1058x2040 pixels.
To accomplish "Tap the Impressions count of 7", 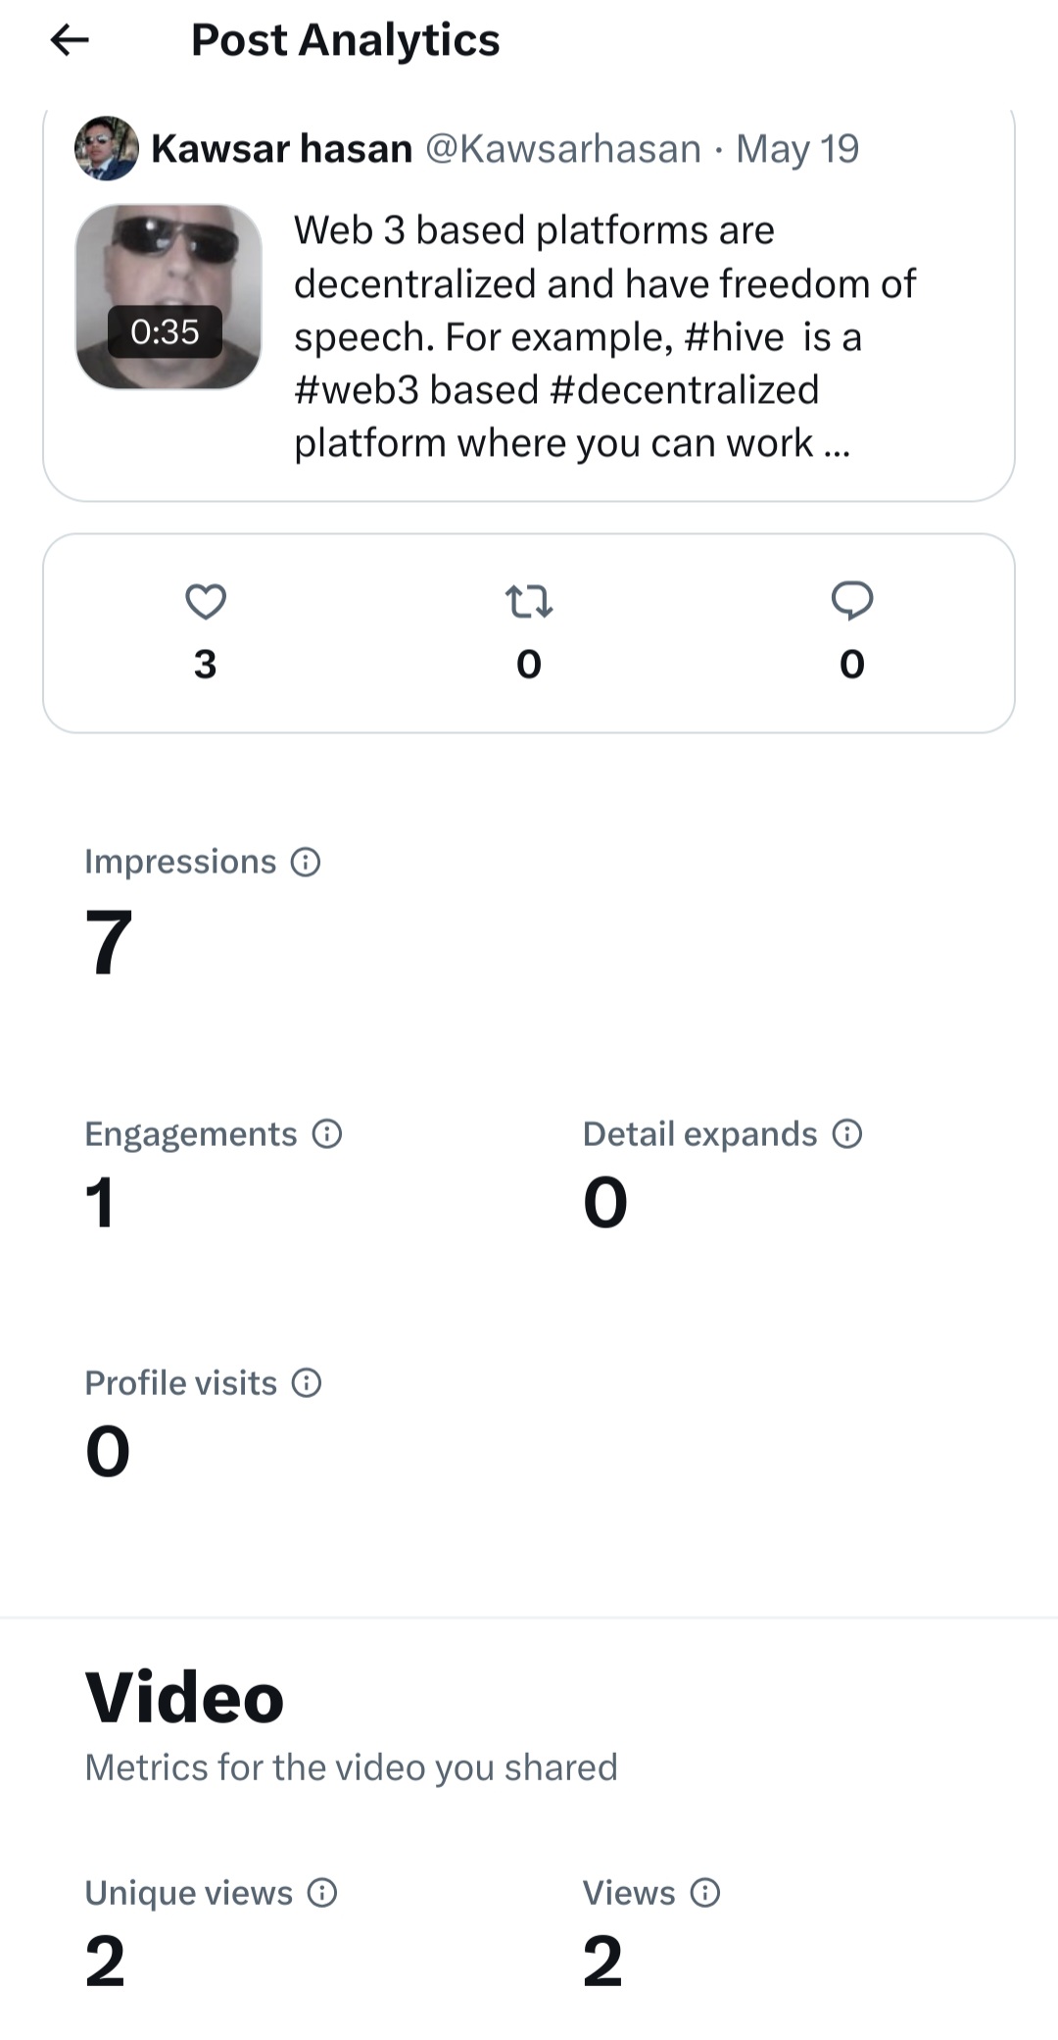I will (x=109, y=942).
